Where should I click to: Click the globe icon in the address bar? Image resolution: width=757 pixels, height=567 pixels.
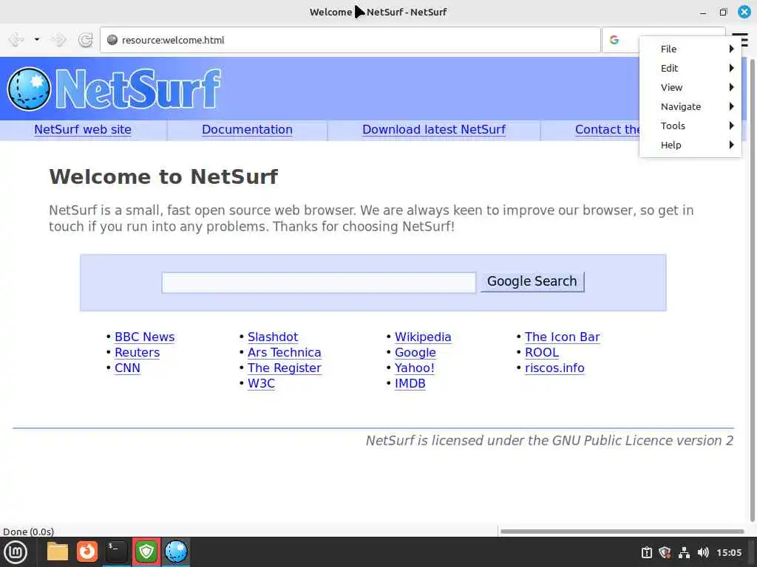tap(112, 40)
